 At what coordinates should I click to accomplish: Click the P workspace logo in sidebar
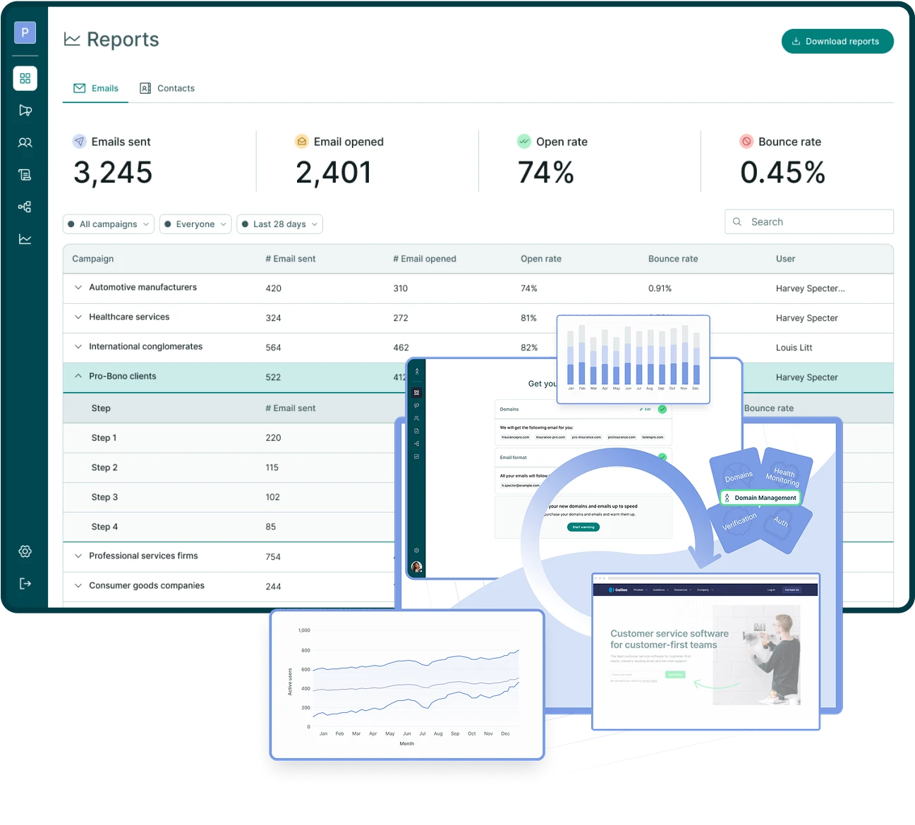(x=25, y=32)
